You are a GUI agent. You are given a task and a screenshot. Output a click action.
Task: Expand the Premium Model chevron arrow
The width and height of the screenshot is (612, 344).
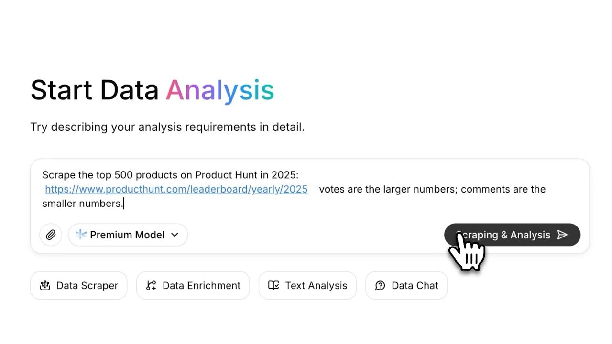tap(175, 235)
